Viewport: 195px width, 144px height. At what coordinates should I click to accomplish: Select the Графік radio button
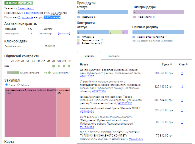tap(7, 85)
